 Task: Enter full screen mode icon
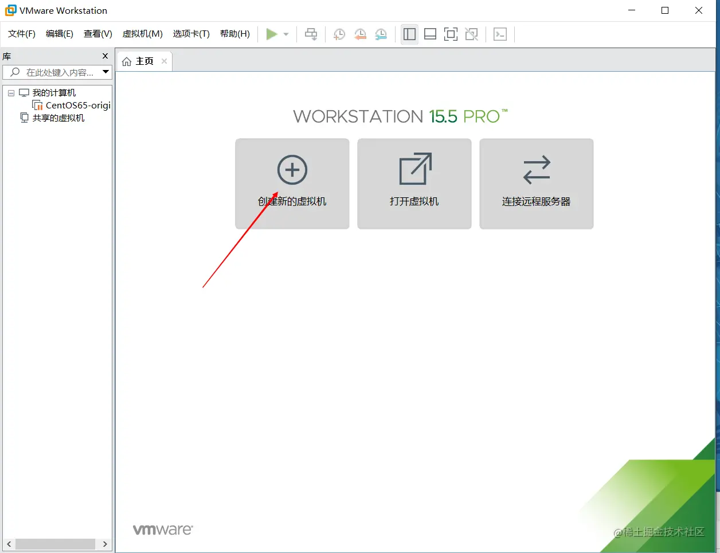click(x=451, y=34)
